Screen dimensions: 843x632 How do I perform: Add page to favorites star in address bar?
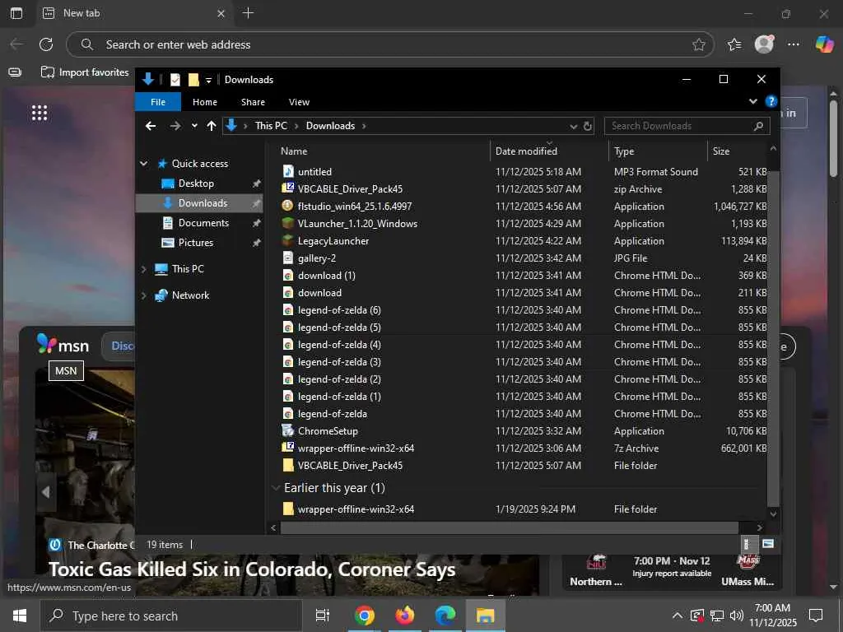[698, 44]
